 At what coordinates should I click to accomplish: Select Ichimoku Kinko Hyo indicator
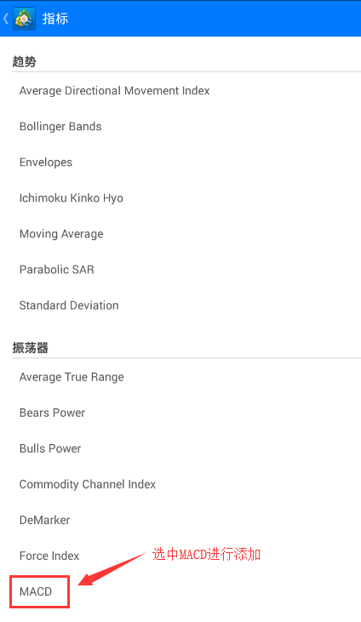(x=180, y=197)
